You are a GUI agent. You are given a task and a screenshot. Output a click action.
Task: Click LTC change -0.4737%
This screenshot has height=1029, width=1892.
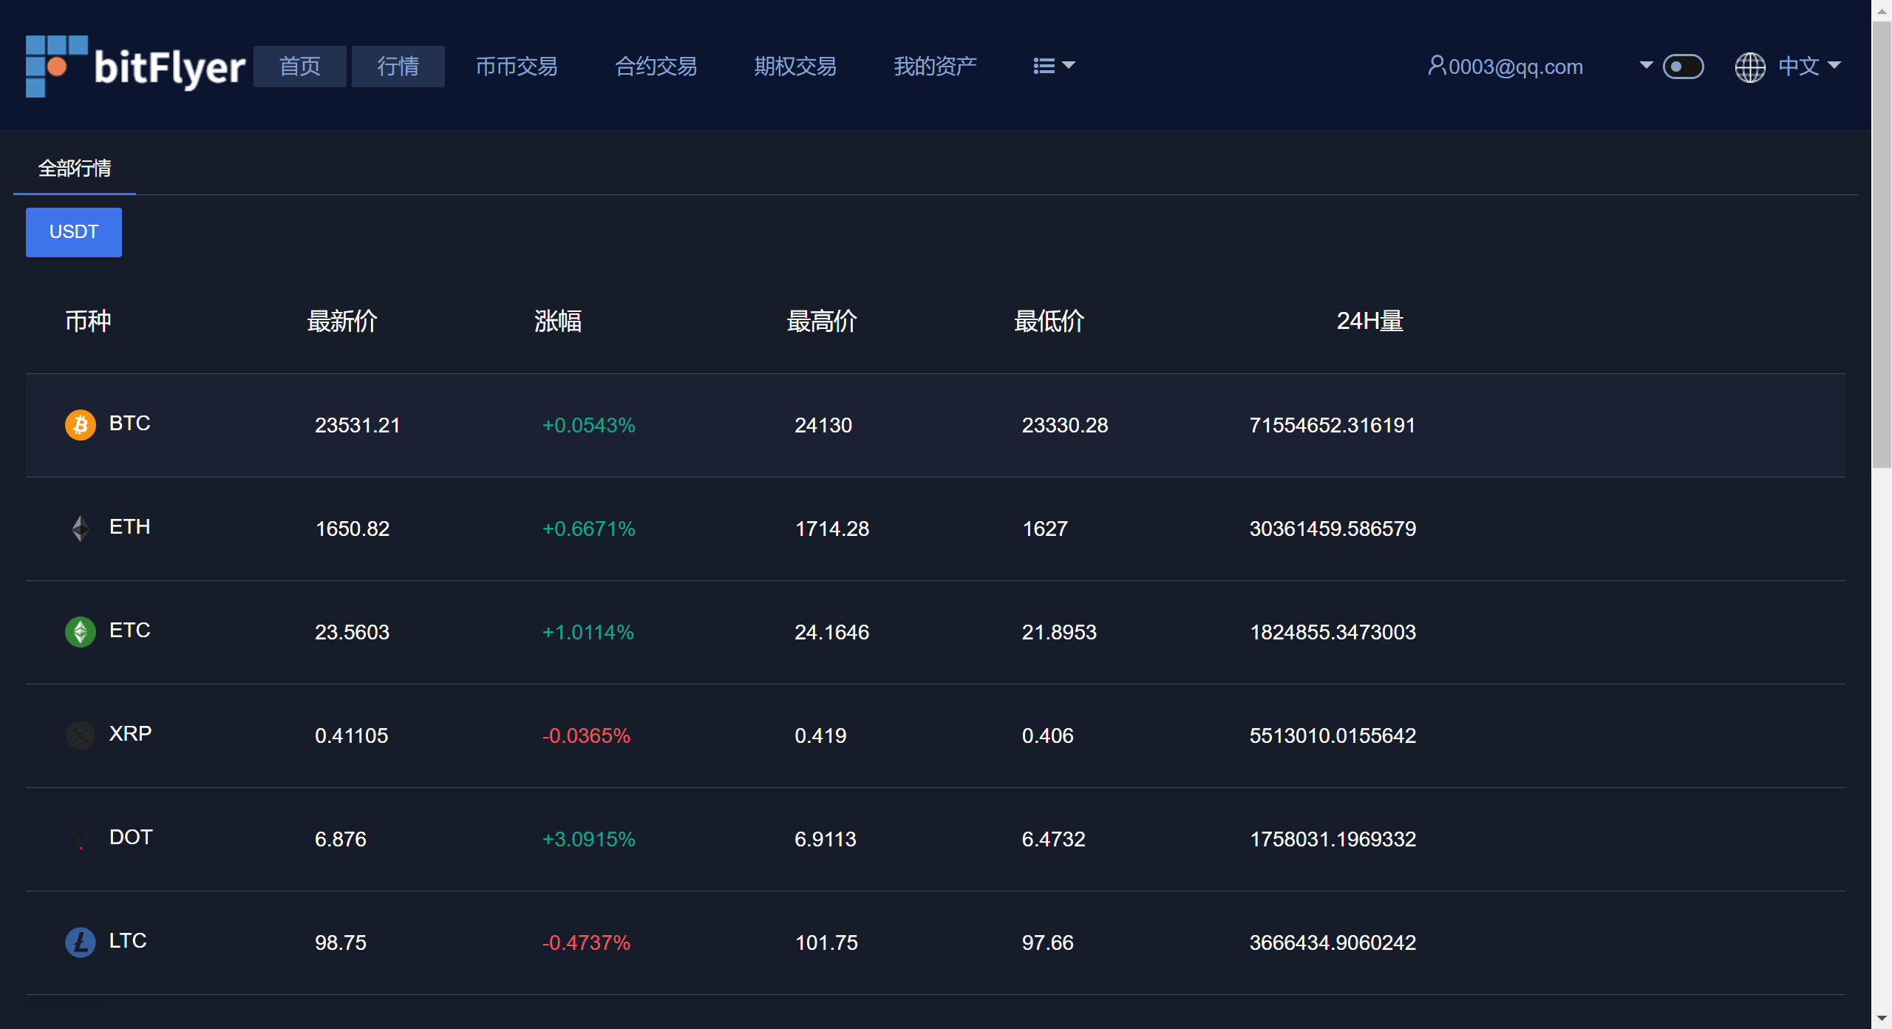586,943
